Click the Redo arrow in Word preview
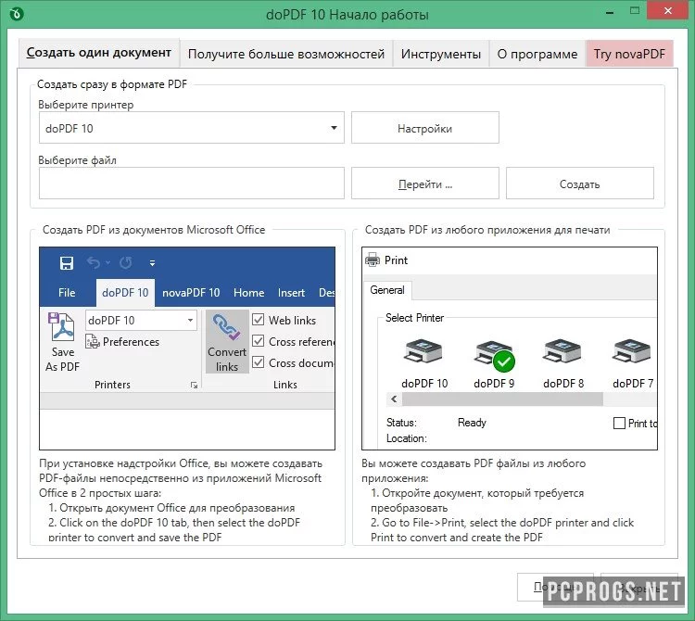This screenshot has width=695, height=621. (x=126, y=263)
